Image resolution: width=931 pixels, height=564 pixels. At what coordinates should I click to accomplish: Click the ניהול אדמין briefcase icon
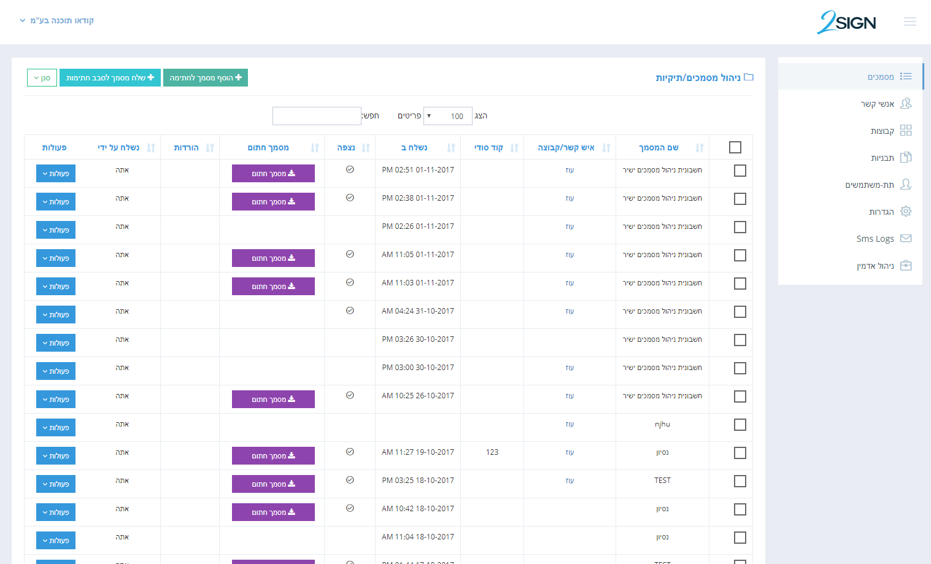906,265
